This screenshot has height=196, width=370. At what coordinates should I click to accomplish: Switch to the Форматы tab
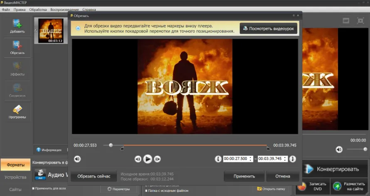[x=15, y=165]
